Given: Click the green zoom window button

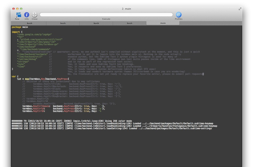Looking at the screenshot, I should point(21,9).
